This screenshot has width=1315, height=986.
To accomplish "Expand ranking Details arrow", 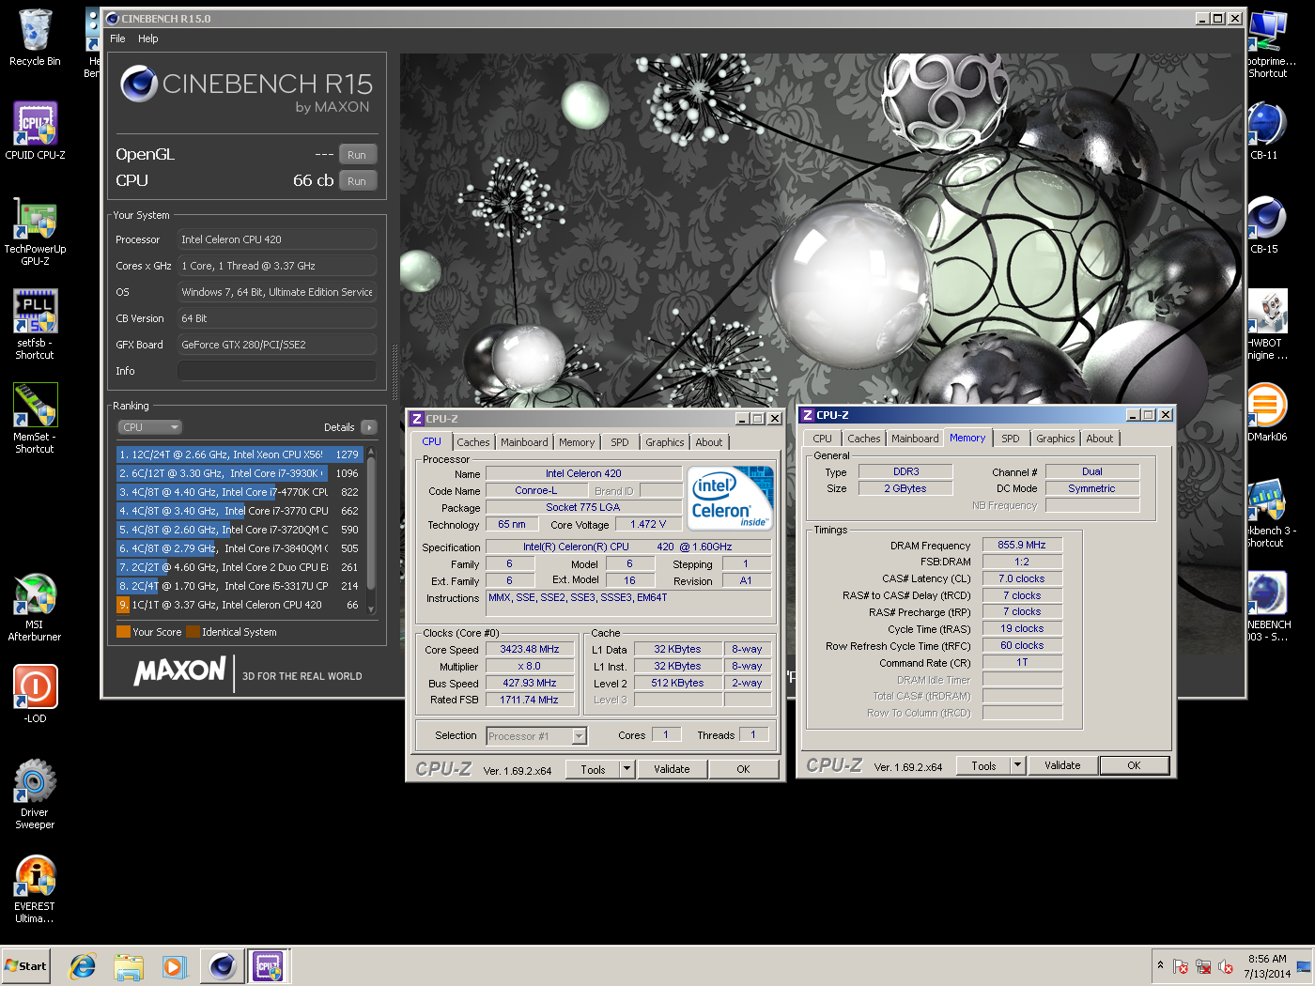I will 369,427.
